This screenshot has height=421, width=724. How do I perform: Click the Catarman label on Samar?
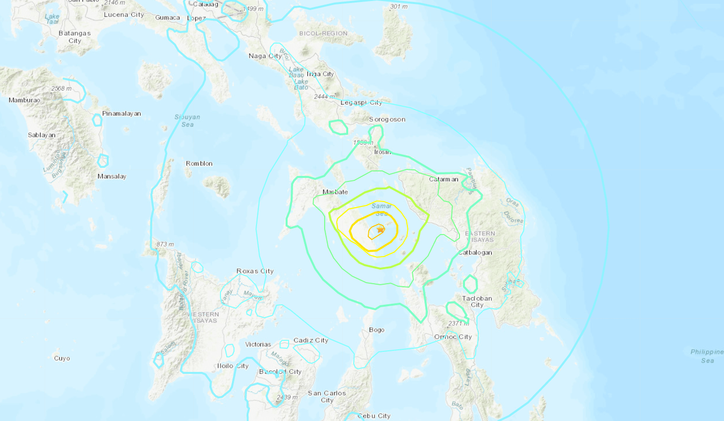pyautogui.click(x=444, y=179)
